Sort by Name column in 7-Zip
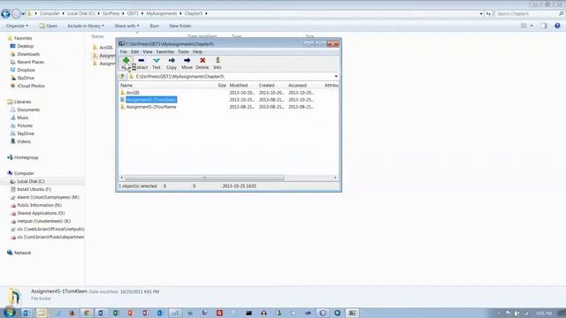Image resolution: width=566 pixels, height=318 pixels. click(126, 86)
